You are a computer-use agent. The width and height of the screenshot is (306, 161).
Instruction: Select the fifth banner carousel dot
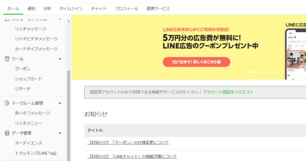(274, 72)
